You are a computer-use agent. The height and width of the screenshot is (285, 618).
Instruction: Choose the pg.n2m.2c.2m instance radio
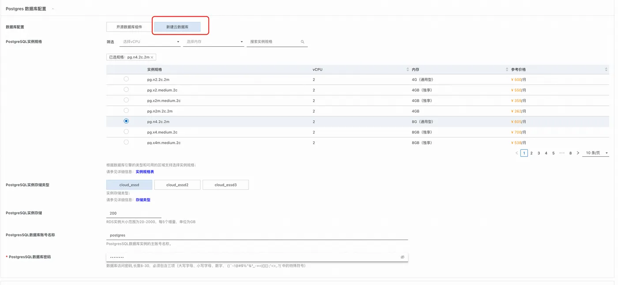126,111
